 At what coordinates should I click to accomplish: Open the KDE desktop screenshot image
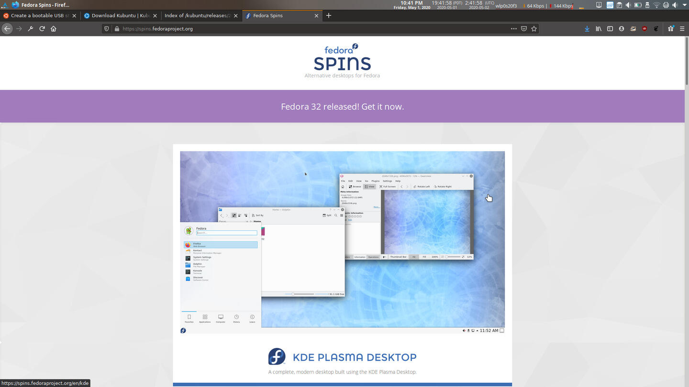coord(342,242)
